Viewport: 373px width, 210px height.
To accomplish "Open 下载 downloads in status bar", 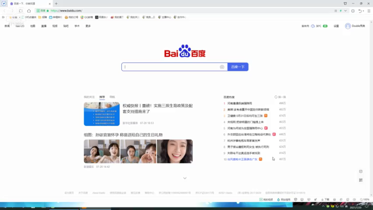I will pyautogui.click(x=325, y=200).
